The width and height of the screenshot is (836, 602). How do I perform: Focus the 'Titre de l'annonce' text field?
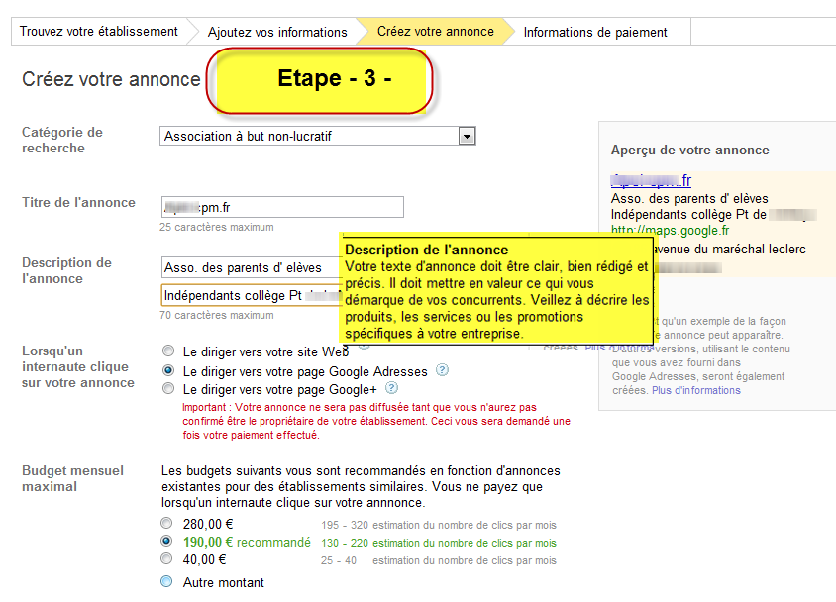click(282, 207)
